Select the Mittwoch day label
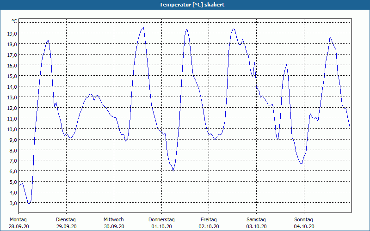This screenshot has height=231, width=370. (114, 220)
